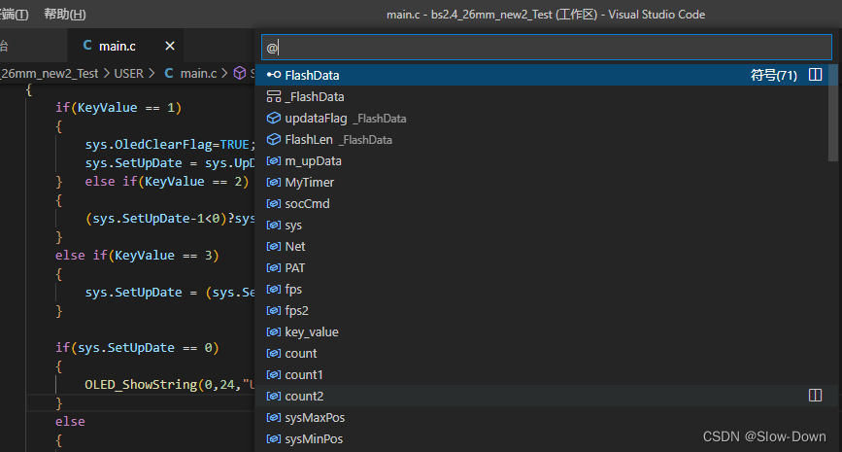Image resolution: width=842 pixels, height=452 pixels.
Task: Click the split icon on count2 row
Action: pos(816,396)
